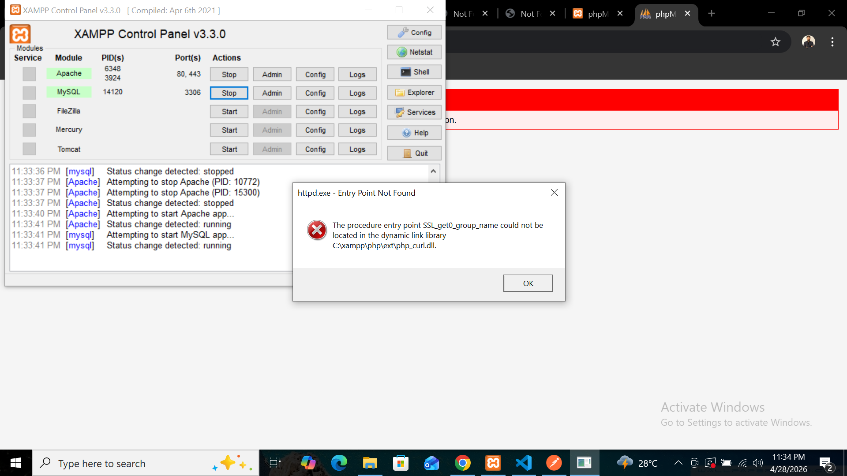Toggle FileZilla service checkbox
This screenshot has width=847, height=476.
coord(29,111)
